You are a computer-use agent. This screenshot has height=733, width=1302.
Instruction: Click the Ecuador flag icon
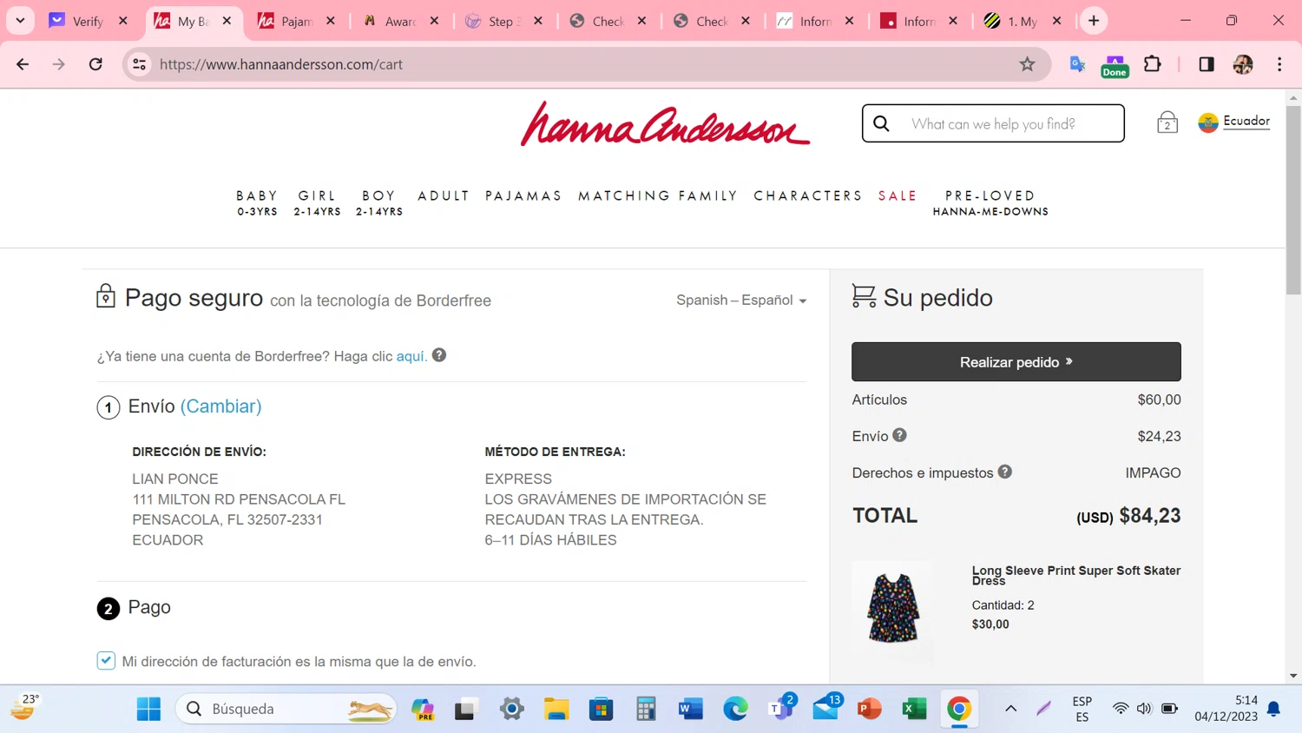point(1208,122)
